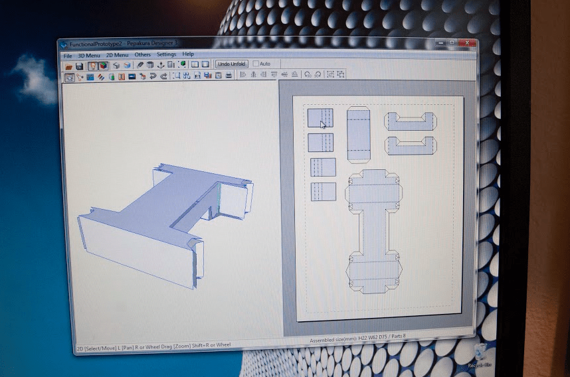Viewport: 570px width, 377px height.
Task: Select the tall rectangular unfolded part
Action: (359, 134)
